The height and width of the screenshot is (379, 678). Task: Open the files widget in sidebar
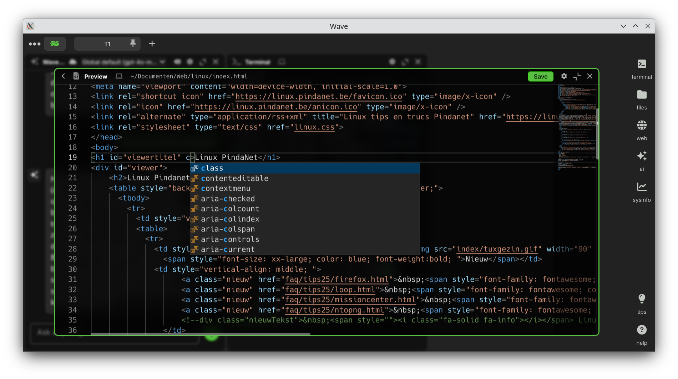(641, 100)
